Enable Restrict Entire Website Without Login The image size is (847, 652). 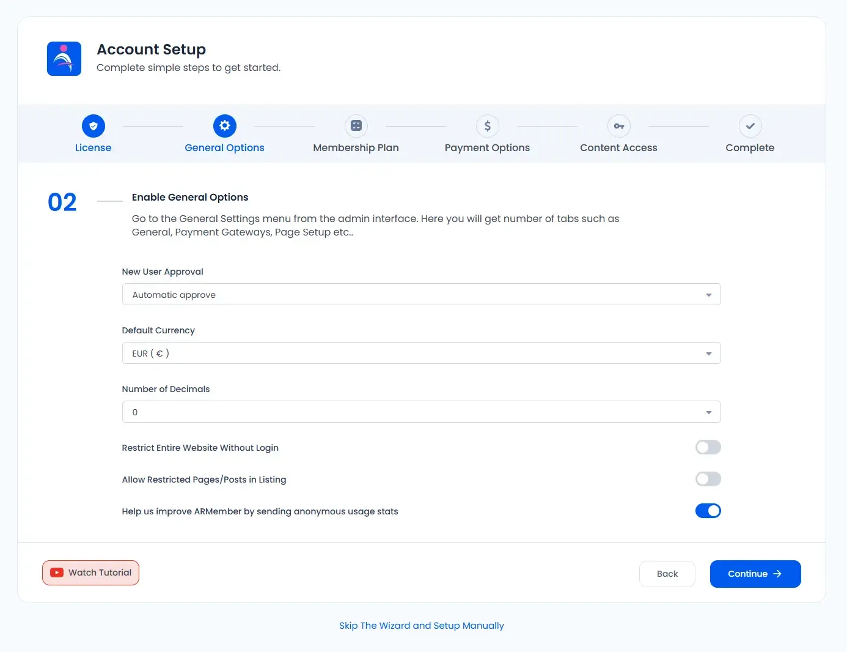click(708, 447)
